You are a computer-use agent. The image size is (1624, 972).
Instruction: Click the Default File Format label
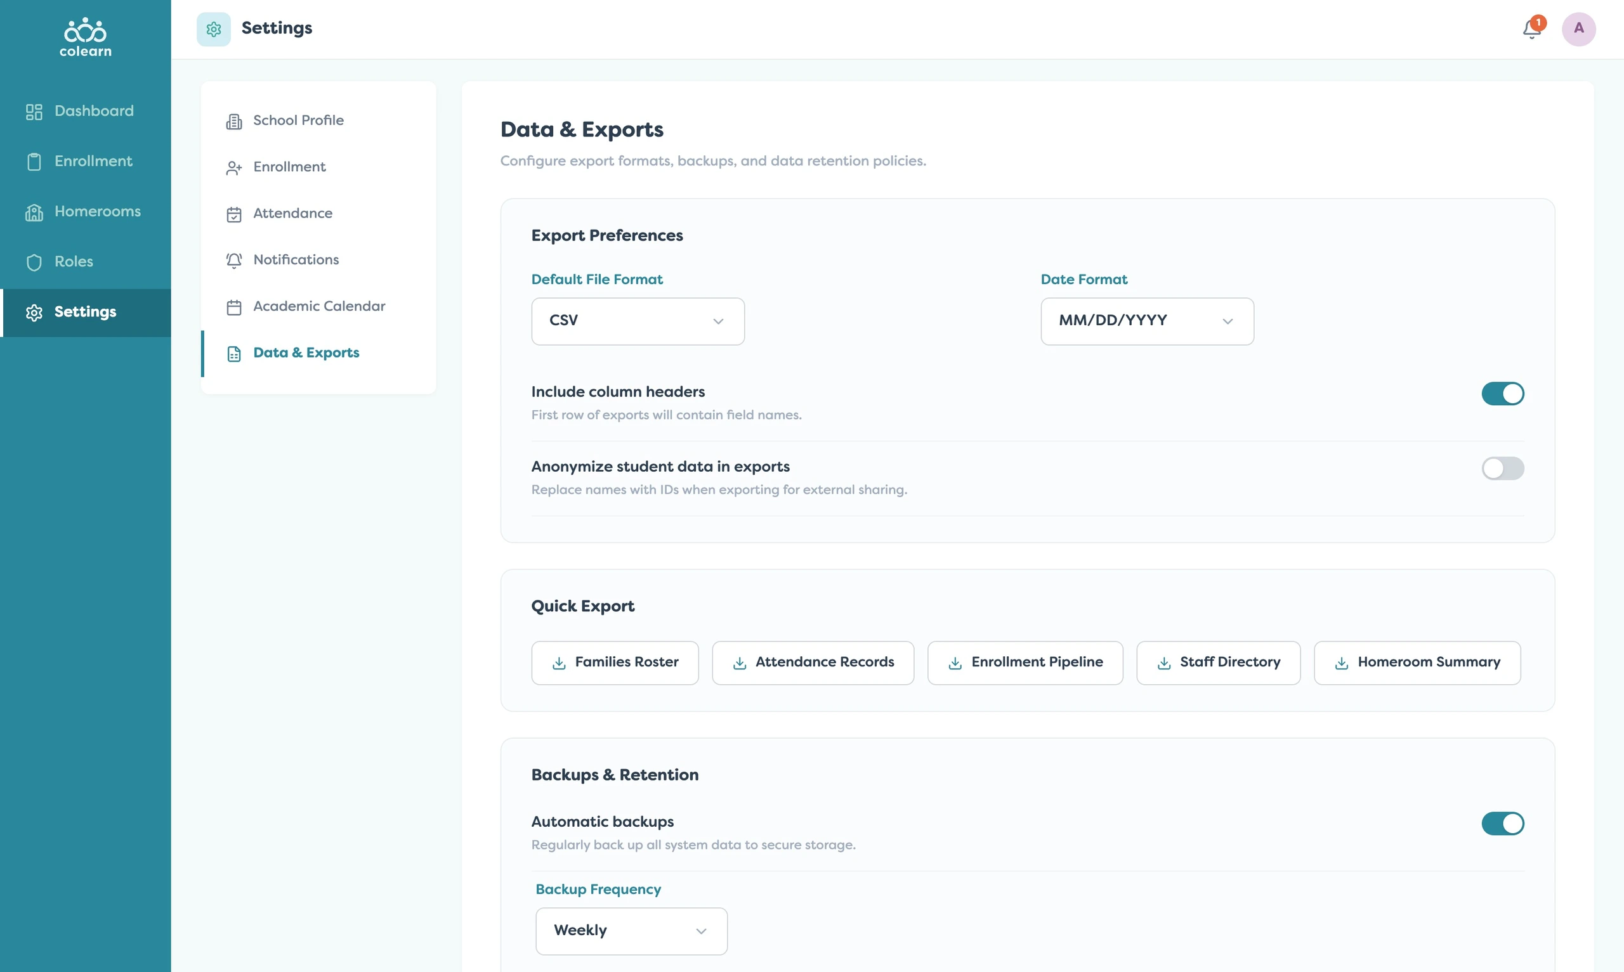[x=597, y=280]
